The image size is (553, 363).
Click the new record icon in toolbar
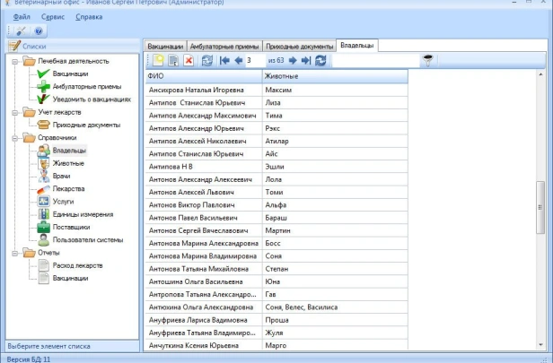(x=158, y=60)
